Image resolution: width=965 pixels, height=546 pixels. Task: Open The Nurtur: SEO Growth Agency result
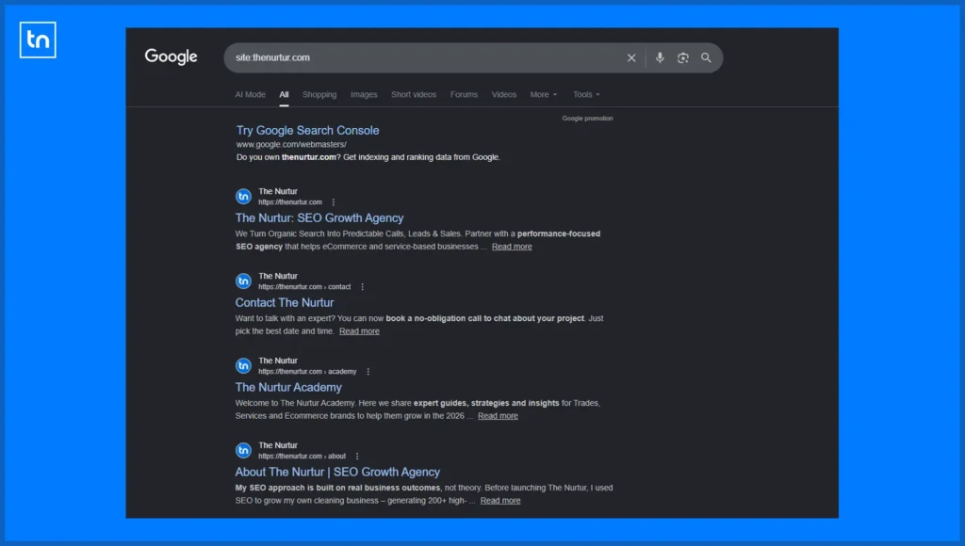point(319,218)
